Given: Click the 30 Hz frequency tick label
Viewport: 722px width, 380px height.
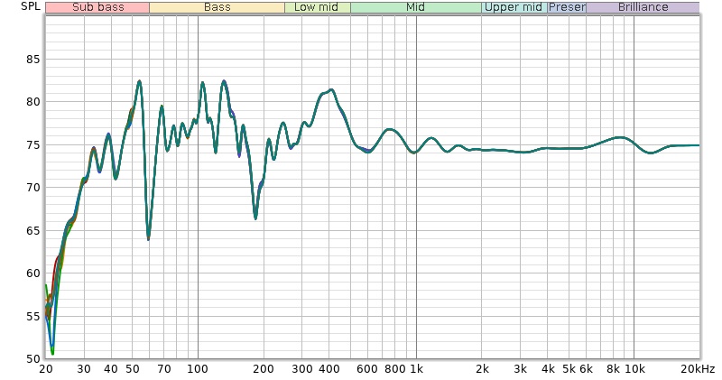Looking at the screenshot, I should click(84, 369).
